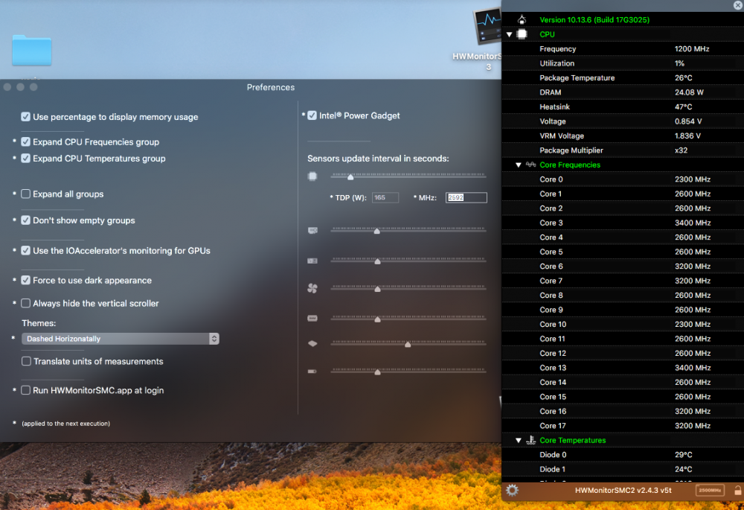Click the GPU icon beside second interval slider
Image resolution: width=744 pixels, height=510 pixels.
312,231
